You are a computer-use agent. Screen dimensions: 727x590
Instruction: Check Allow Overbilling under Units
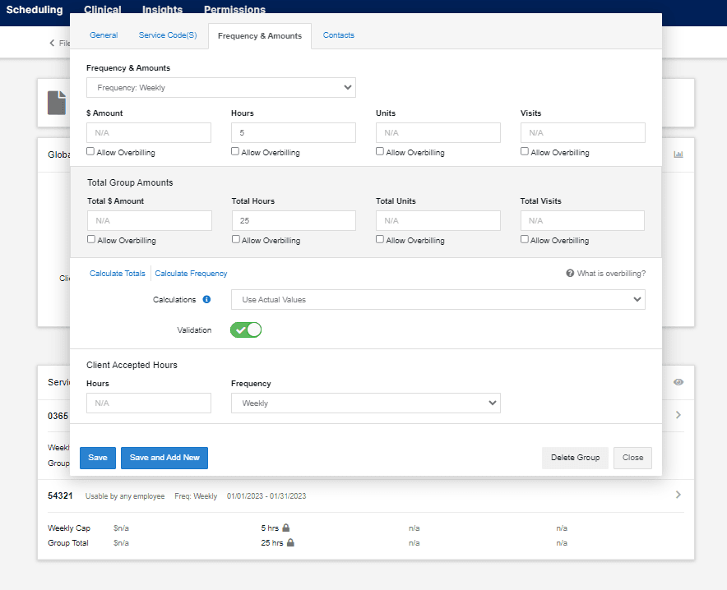(380, 151)
